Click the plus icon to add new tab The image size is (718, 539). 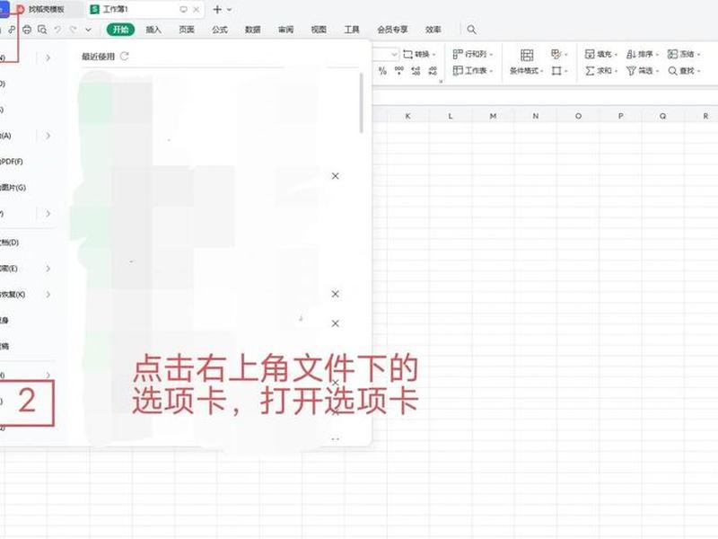[x=217, y=10]
